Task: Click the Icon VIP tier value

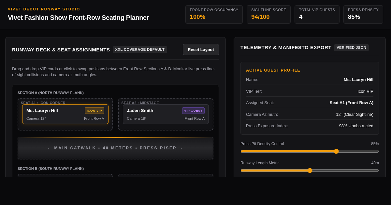Action: tap(365, 91)
